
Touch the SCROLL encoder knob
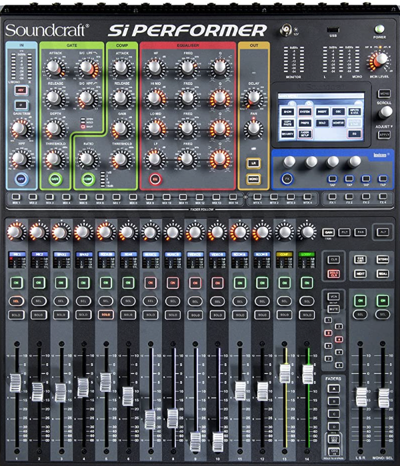386,112
